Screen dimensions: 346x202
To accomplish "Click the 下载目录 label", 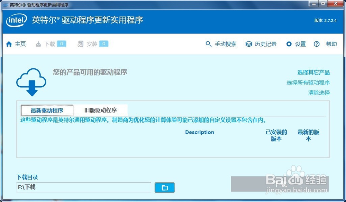I will 27,177.
